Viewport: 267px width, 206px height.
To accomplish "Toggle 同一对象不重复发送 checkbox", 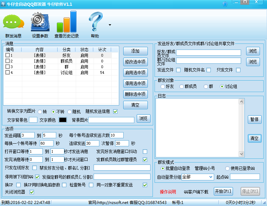I will pos(145,185).
